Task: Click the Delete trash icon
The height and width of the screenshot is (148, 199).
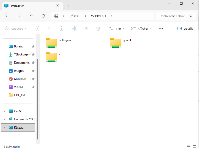Action: coord(98,28)
